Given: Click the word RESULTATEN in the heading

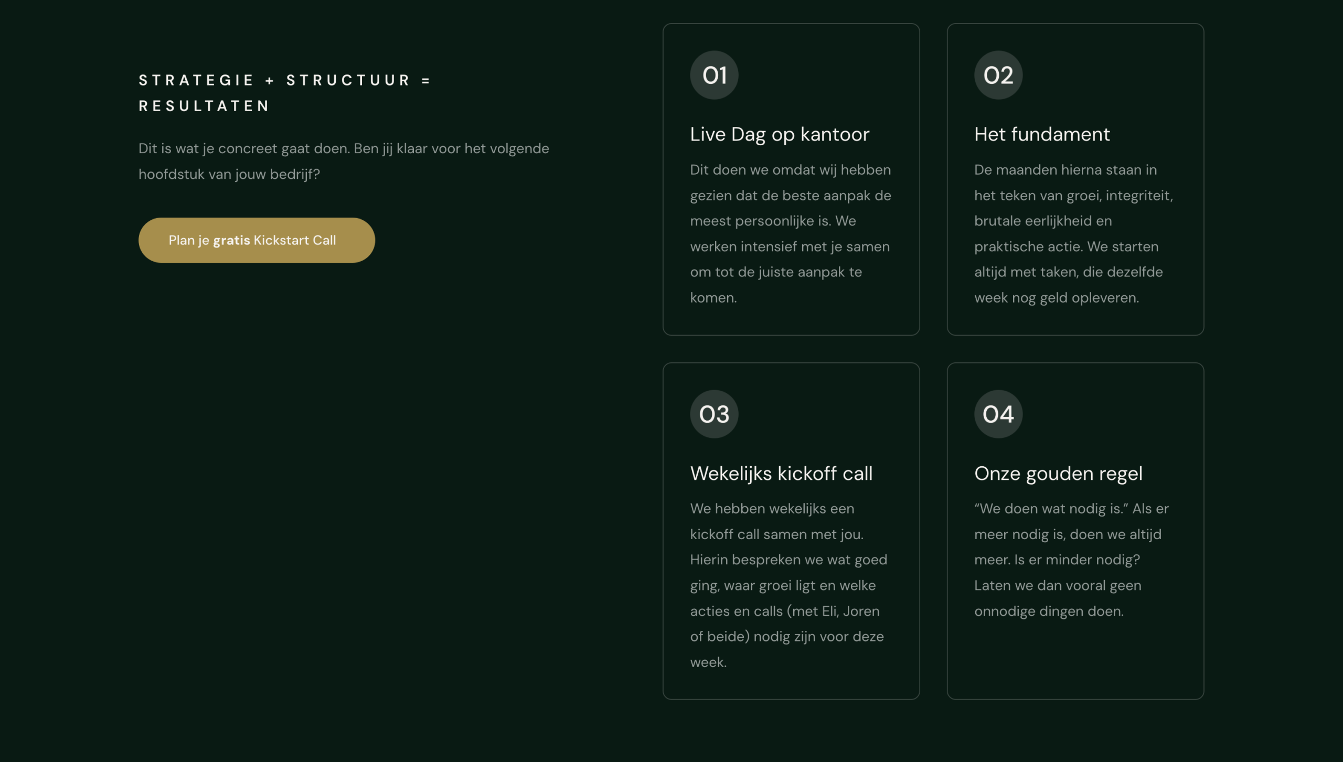Looking at the screenshot, I should coord(204,106).
